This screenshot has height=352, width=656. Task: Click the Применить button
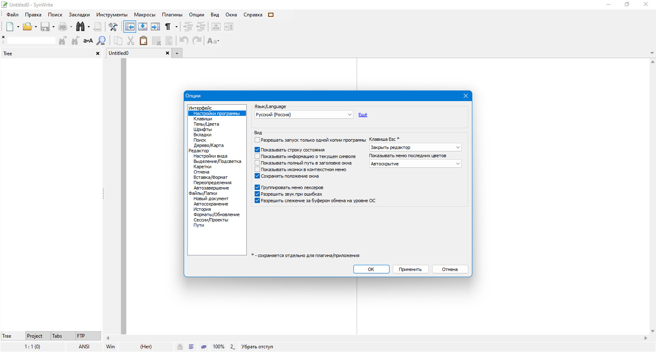tap(410, 269)
